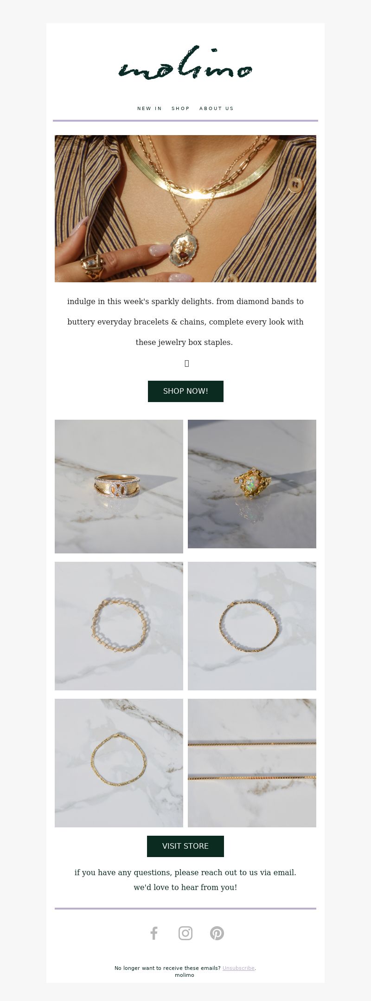Open the hero necklace model photo

click(x=185, y=208)
